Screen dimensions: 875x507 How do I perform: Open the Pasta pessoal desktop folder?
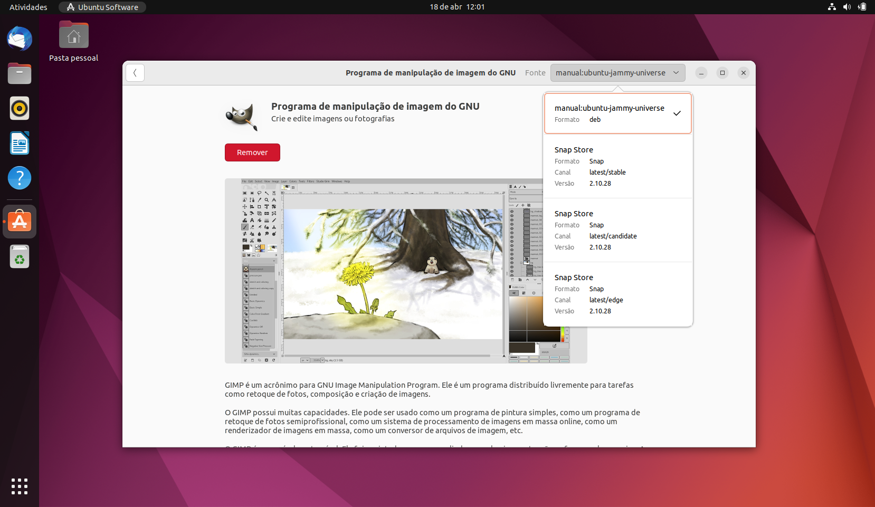pos(74,42)
